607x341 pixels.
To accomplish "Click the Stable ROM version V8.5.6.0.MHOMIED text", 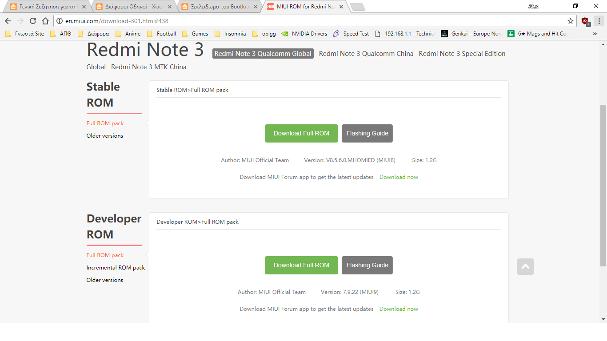I will (350, 160).
